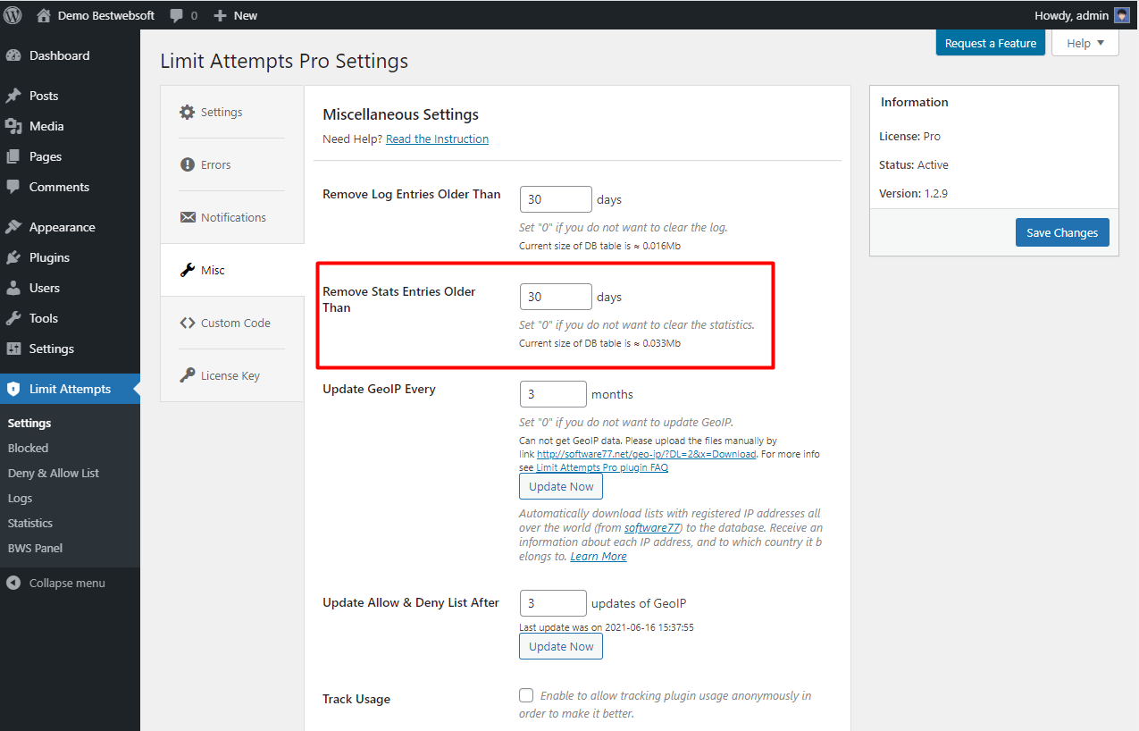Click the wrench icon of Misc tab
The height and width of the screenshot is (731, 1139).
pyautogui.click(x=187, y=270)
